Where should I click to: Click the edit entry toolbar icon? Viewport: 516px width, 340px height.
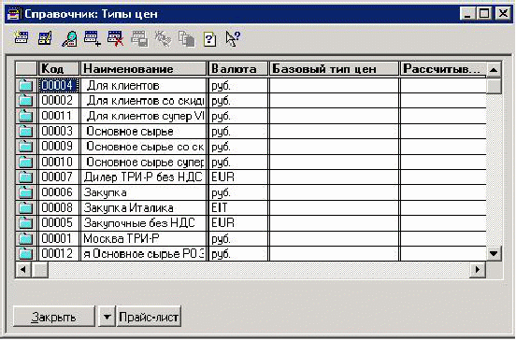click(x=45, y=38)
